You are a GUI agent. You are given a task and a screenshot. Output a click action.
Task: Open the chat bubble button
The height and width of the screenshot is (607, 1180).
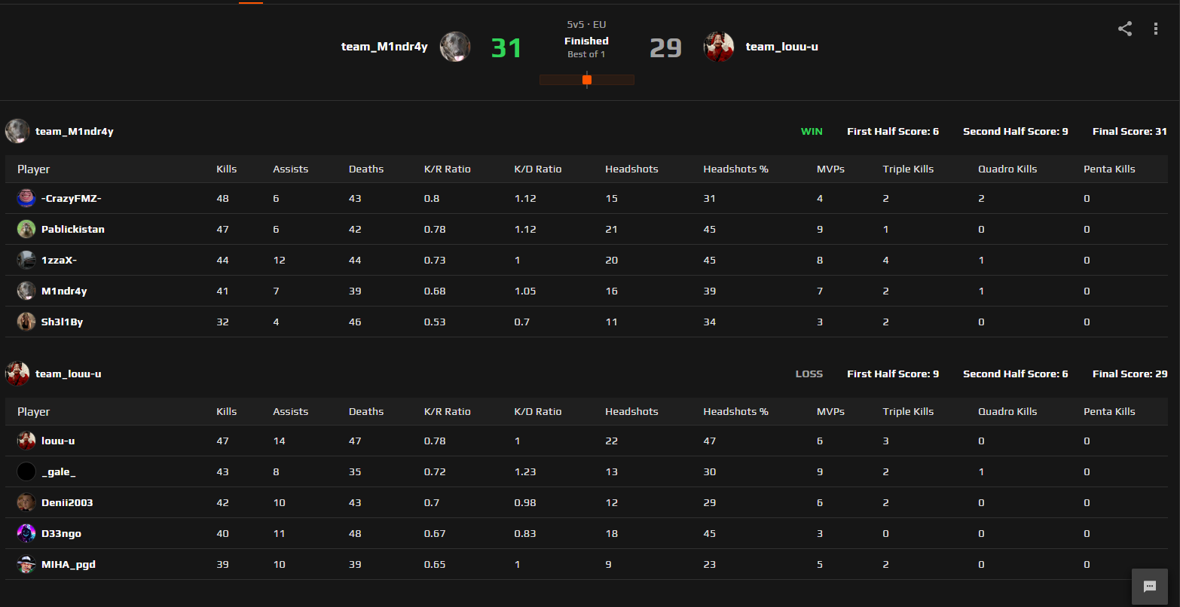point(1150,587)
